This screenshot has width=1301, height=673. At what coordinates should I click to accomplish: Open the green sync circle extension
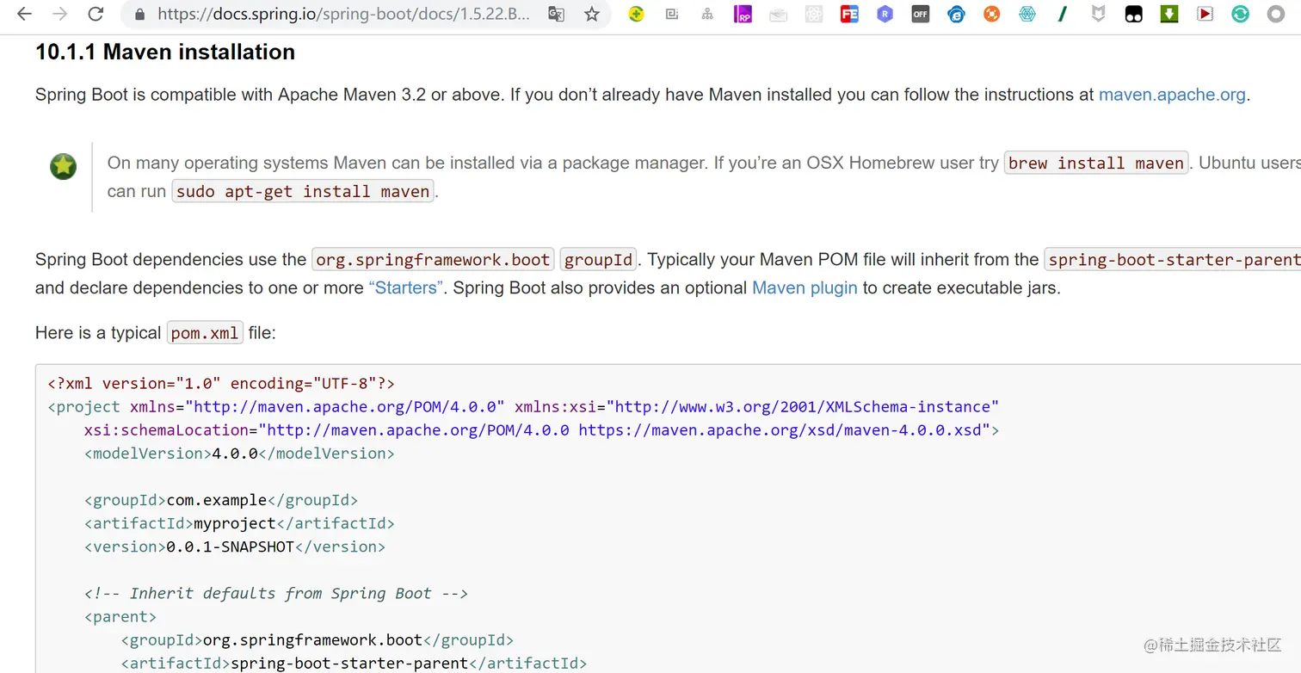1240,14
